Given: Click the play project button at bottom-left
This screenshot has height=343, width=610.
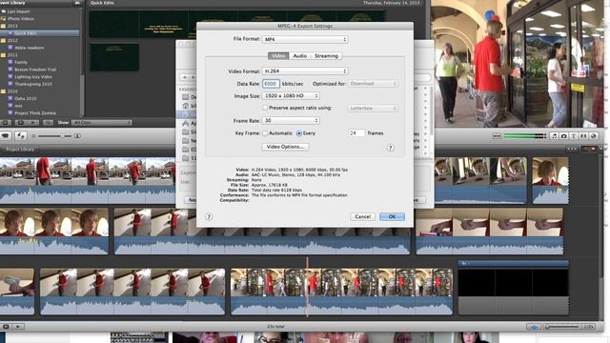Looking at the screenshot, I should pos(18,327).
